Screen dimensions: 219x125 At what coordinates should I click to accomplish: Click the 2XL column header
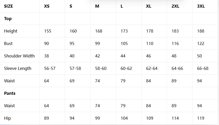tap(175, 6)
